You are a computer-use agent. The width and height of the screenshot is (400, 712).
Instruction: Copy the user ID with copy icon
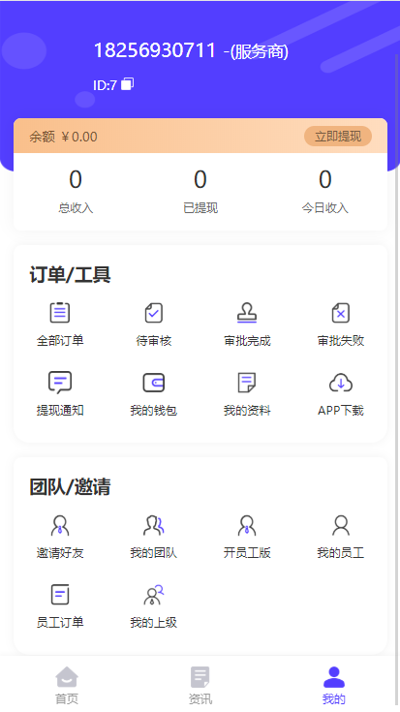(x=127, y=84)
